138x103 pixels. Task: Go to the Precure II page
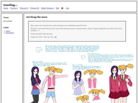coord(24,8)
